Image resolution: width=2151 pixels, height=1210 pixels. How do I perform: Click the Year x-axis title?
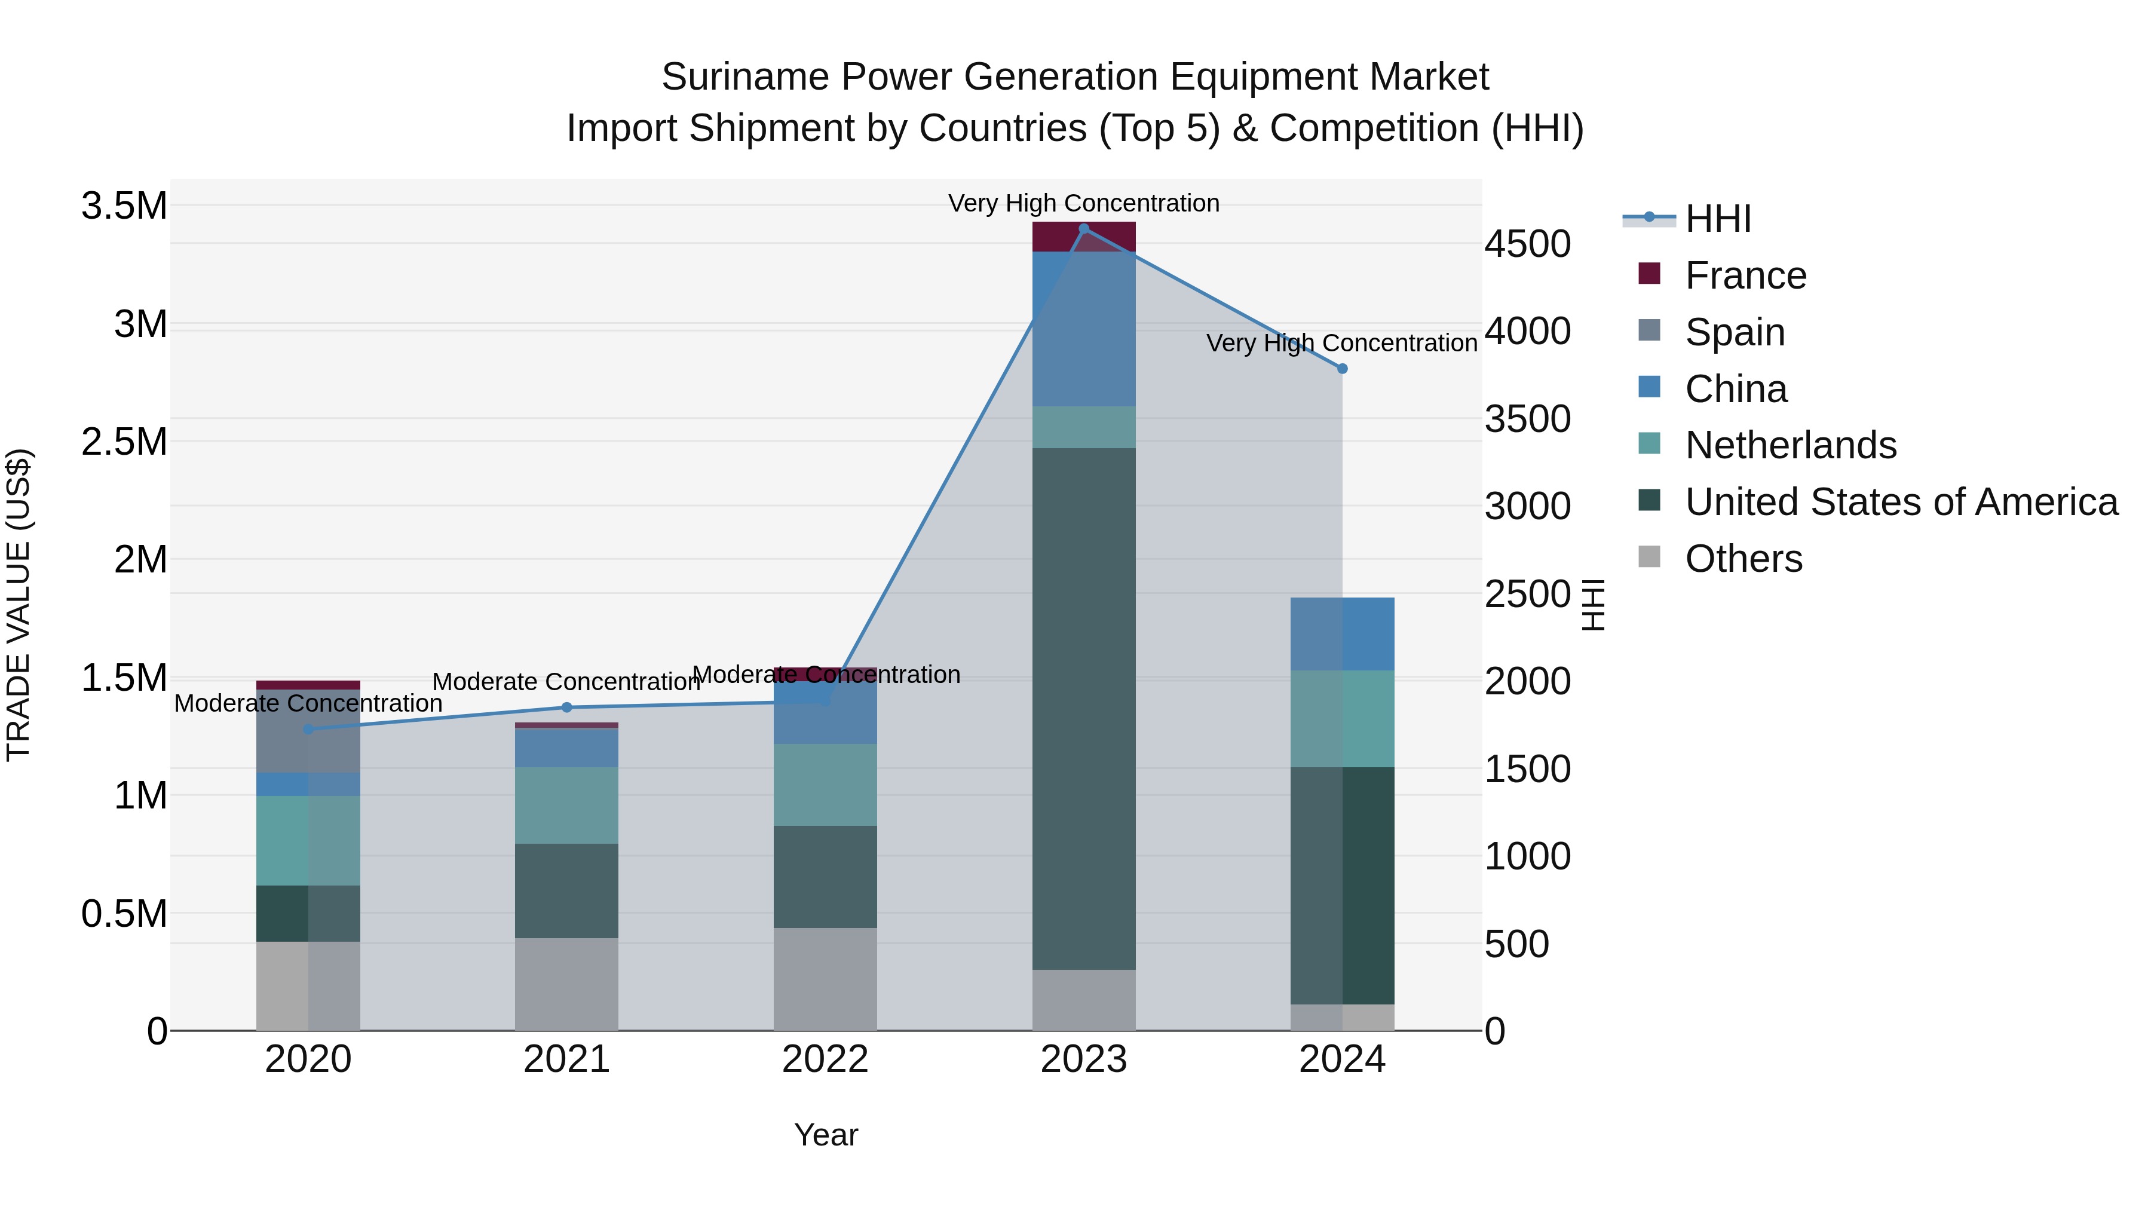click(x=826, y=1135)
